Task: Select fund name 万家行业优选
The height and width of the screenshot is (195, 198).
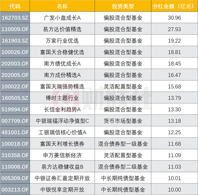Action: tap(62, 41)
